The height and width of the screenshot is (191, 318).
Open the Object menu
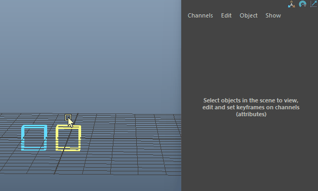tap(249, 15)
